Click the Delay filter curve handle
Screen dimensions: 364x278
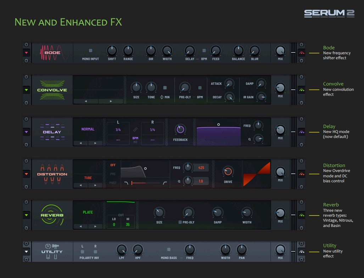pyautogui.click(x=218, y=124)
